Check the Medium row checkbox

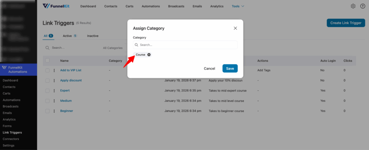click(48, 101)
